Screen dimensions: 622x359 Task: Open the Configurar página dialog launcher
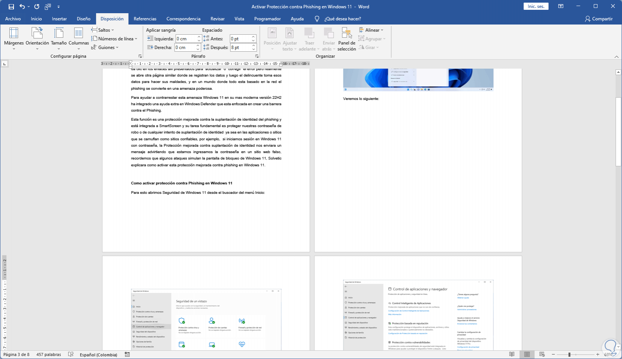coord(140,56)
